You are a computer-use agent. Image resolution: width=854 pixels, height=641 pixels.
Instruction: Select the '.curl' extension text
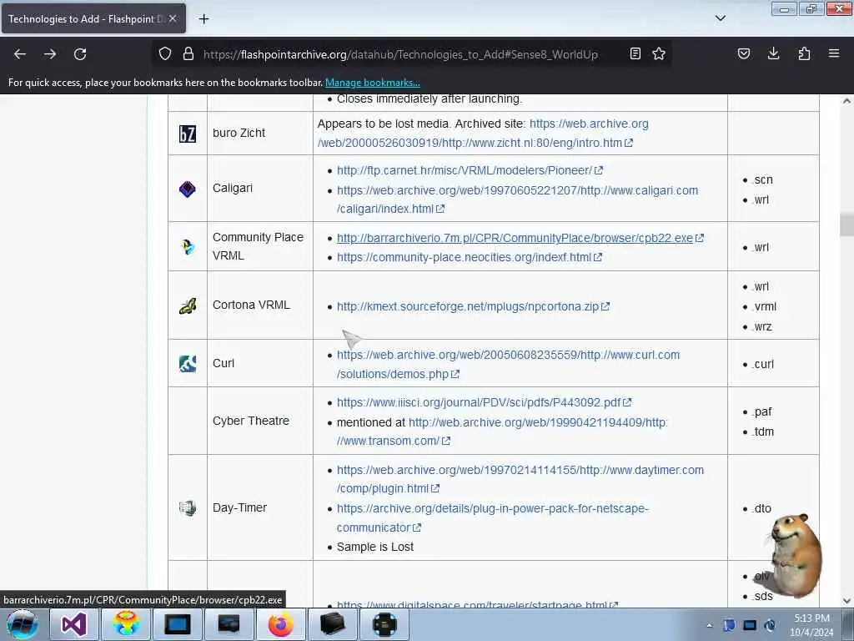(x=763, y=364)
